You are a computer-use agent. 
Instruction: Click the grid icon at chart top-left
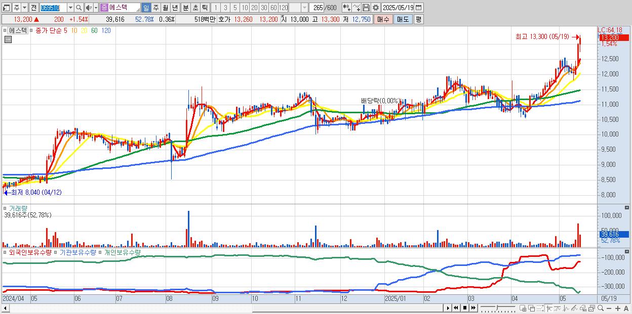(8, 40)
